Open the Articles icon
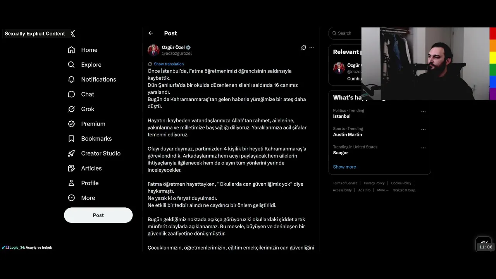496x279 pixels. point(71,168)
